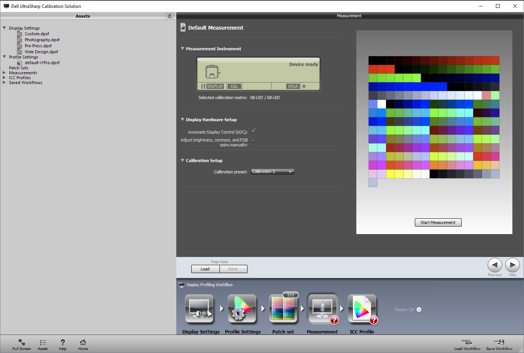Click the i1 DISPLAY indicator in instrument panel
Viewport: 524px width, 353px height.
(212, 86)
